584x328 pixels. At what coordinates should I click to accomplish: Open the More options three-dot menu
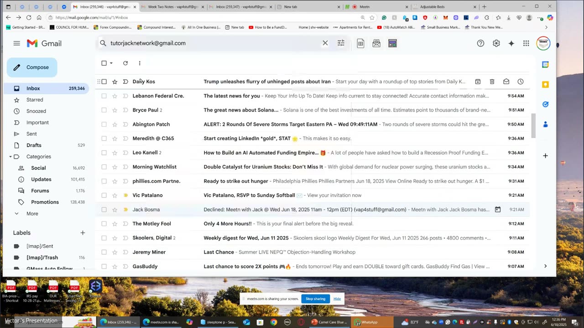click(140, 63)
